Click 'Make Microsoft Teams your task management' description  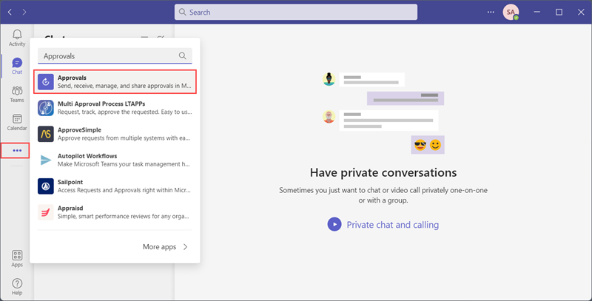[124, 164]
